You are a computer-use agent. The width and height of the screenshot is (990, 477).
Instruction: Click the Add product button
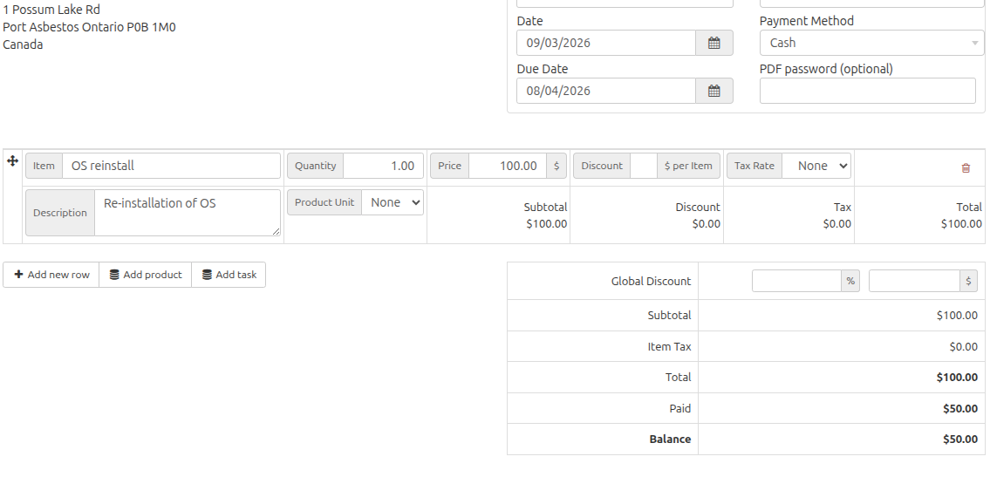[146, 275]
